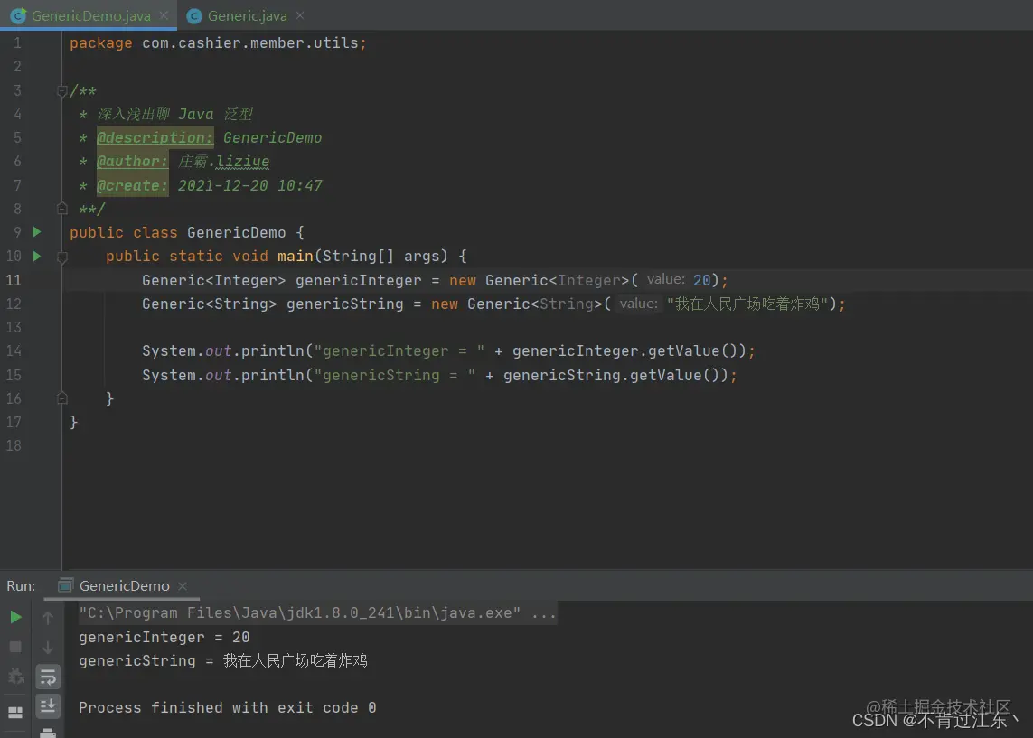Click the number 20 in line 11
This screenshot has height=738, width=1033.
(701, 280)
